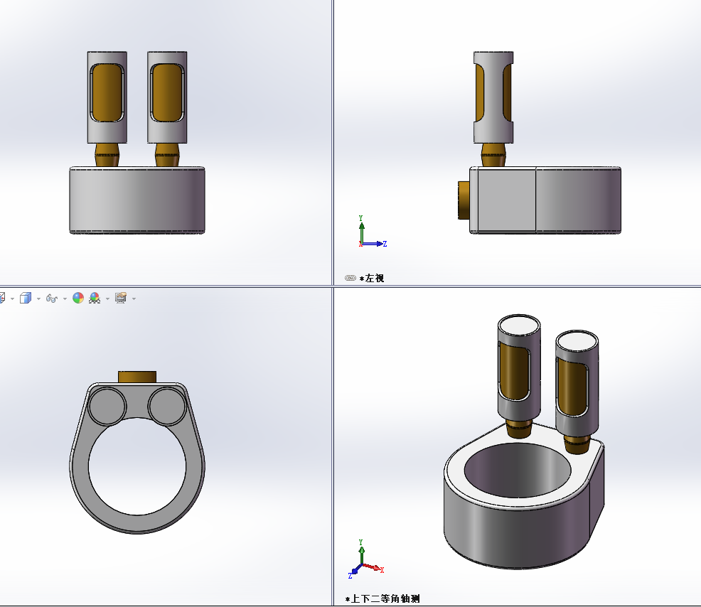Select the right circular boss in the ring view
The width and height of the screenshot is (701, 607).
tap(167, 407)
